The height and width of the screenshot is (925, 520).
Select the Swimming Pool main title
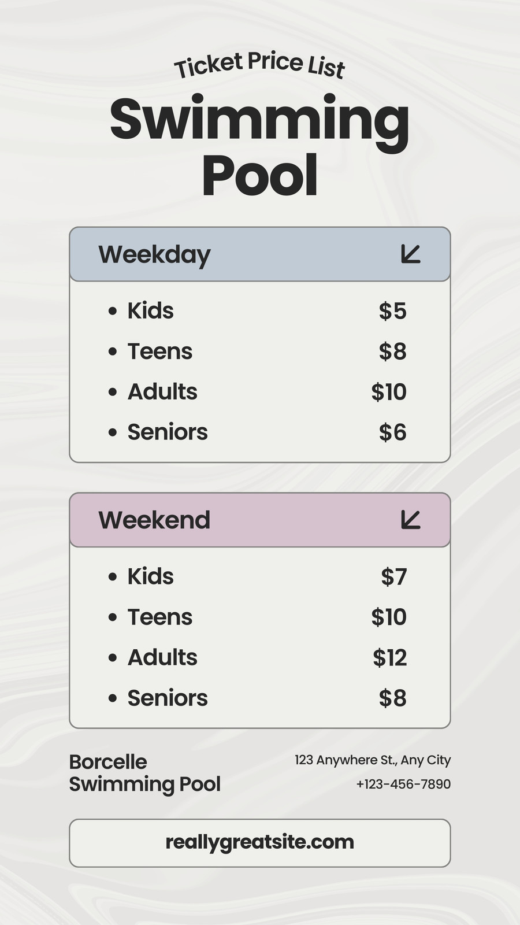click(x=260, y=146)
